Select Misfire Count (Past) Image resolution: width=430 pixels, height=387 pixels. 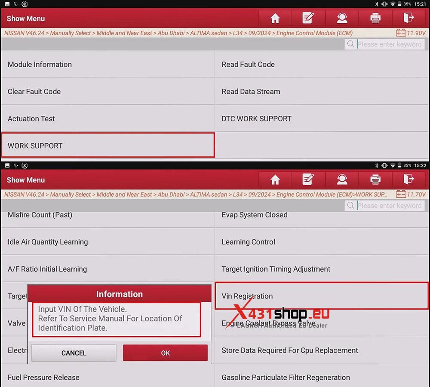click(108, 219)
